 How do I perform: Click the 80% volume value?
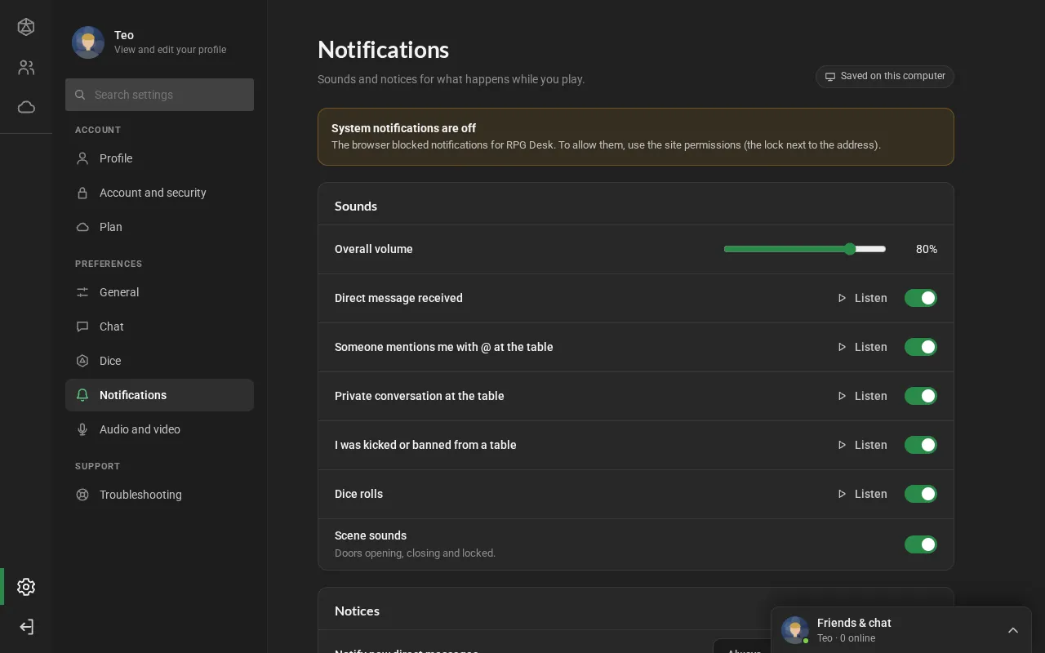point(927,249)
